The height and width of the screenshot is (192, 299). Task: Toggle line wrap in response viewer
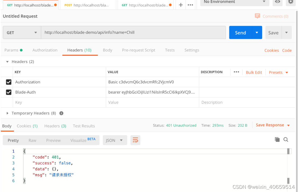[x=135, y=140]
